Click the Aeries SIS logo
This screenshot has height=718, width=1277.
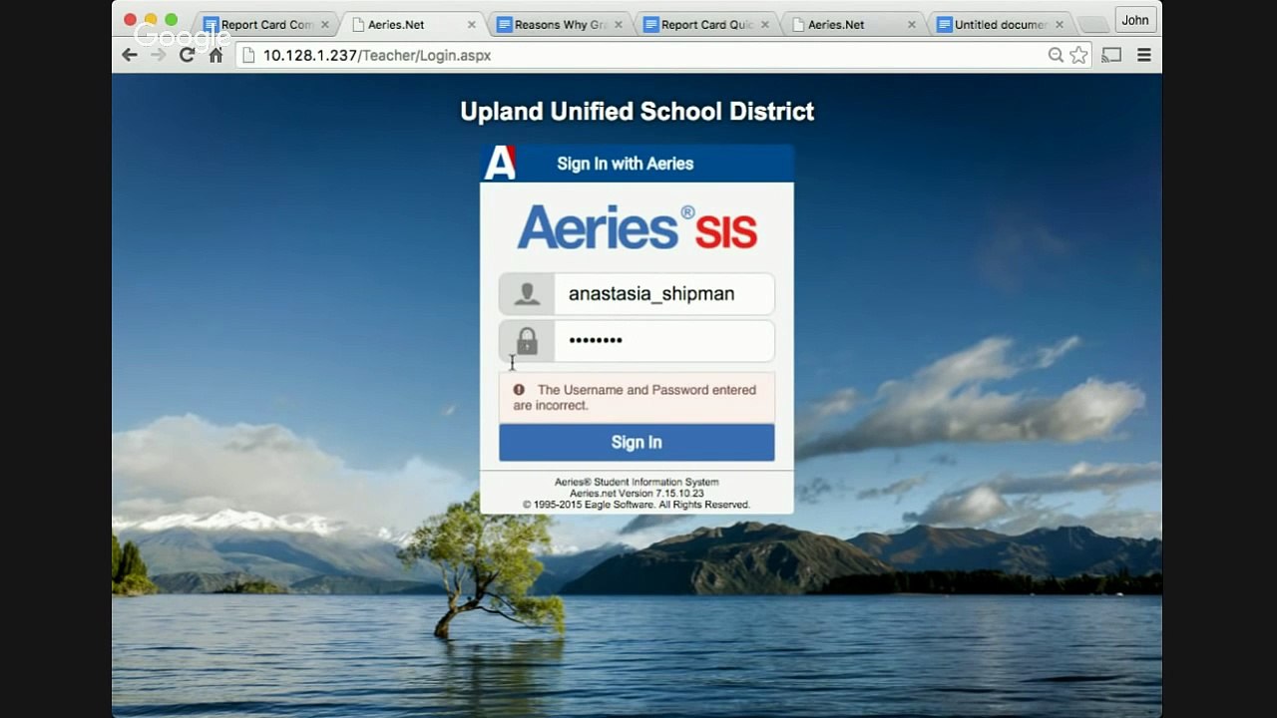[637, 227]
